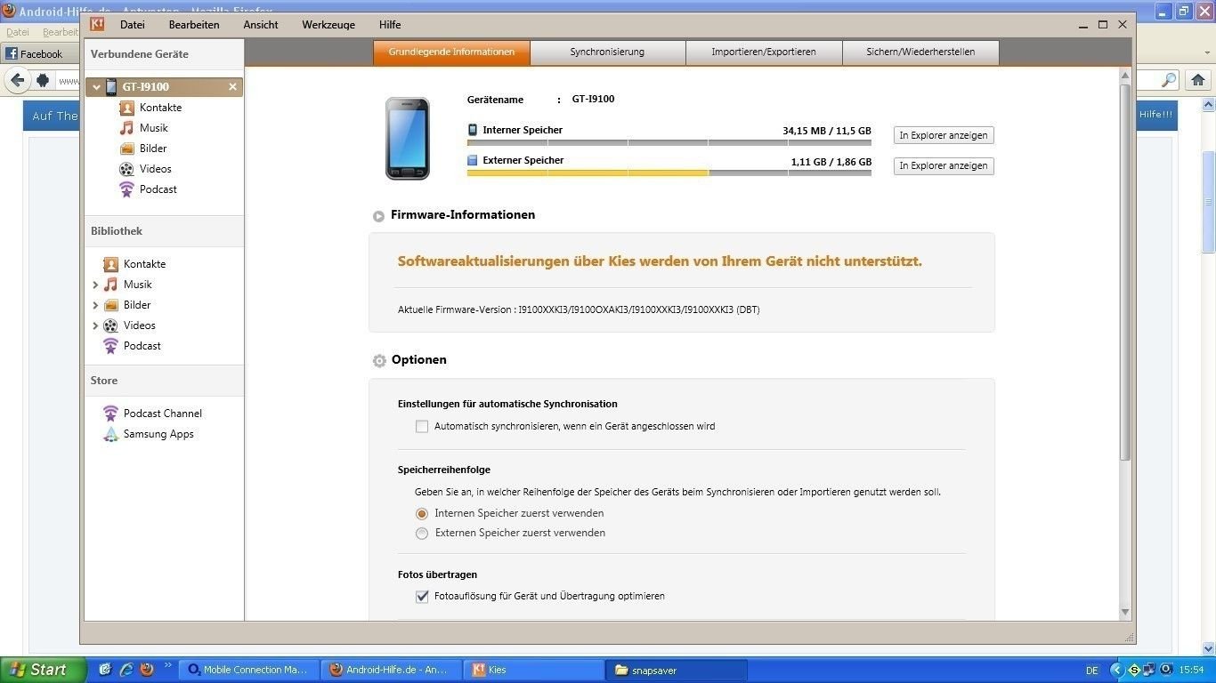Switch to Android-Hilfe.de Firefox taskbar item
The image size is (1216, 683).
[x=393, y=670]
